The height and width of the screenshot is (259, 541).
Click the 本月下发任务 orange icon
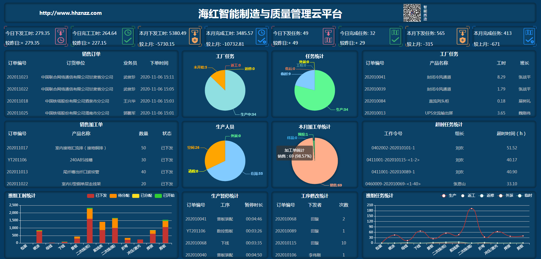tap(462, 36)
